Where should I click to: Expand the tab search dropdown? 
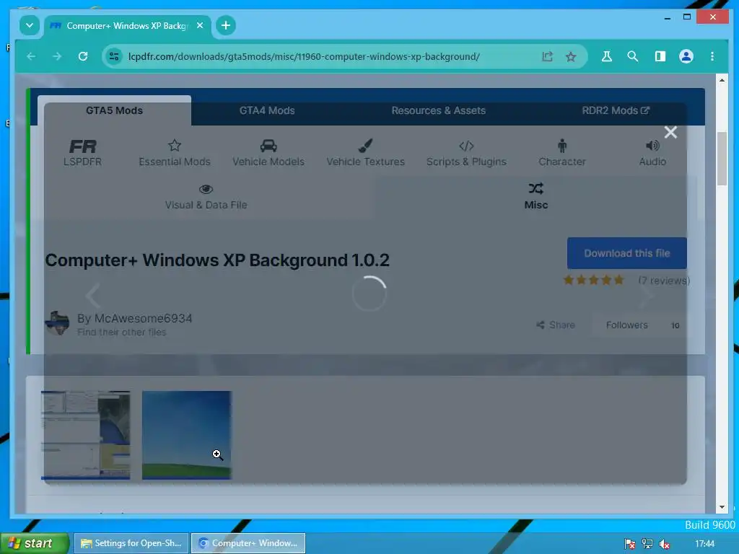click(x=29, y=25)
